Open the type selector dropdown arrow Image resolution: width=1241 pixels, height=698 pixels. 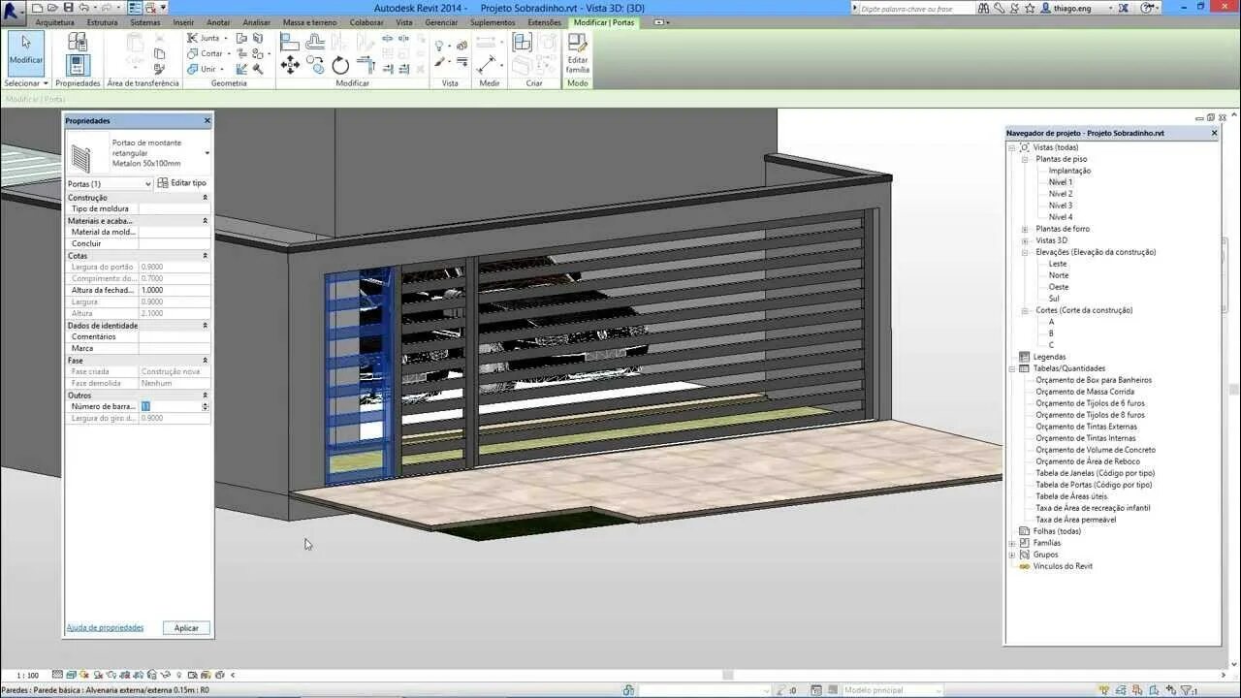pos(207,153)
